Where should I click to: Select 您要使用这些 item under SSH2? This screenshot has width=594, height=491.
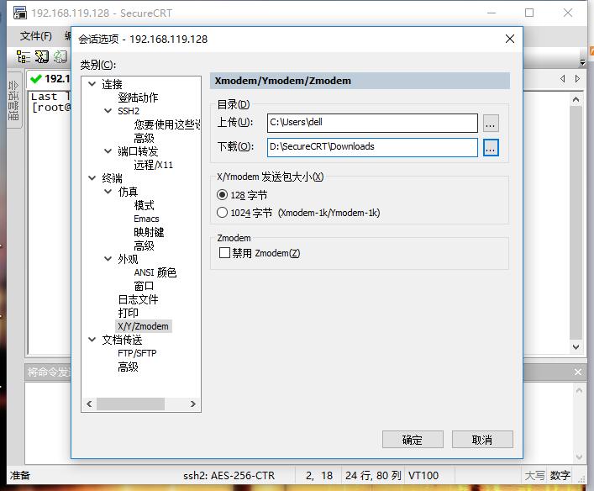tap(166, 124)
